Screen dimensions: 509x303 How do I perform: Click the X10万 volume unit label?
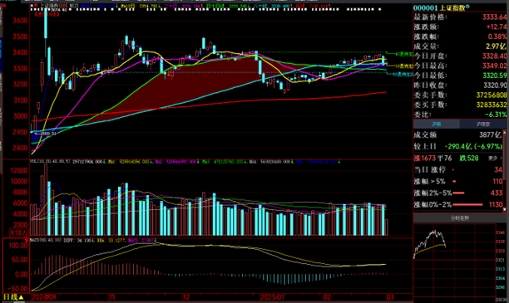click(18, 232)
